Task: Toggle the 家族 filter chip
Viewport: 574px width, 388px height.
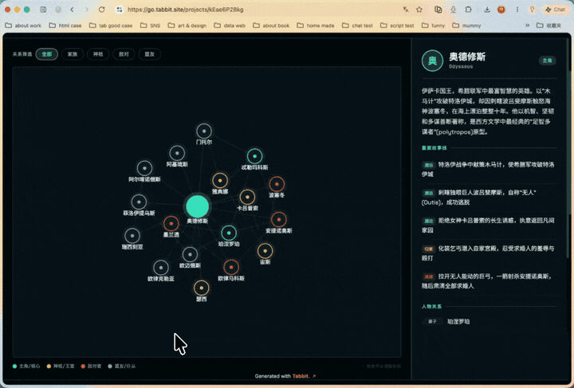Action: pos(73,54)
